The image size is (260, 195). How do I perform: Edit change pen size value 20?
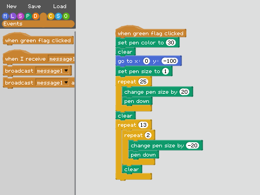(x=184, y=92)
